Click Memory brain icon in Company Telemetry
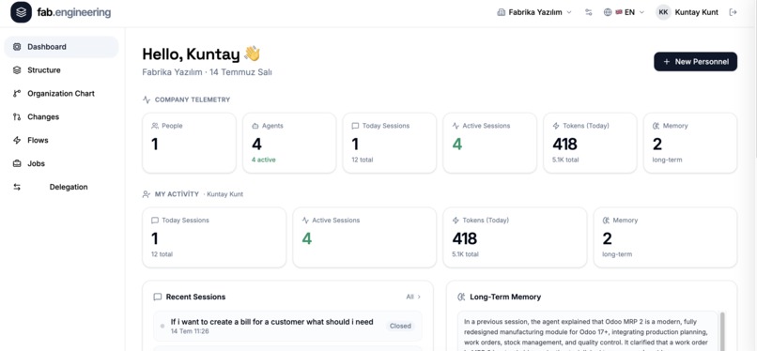Image resolution: width=757 pixels, height=351 pixels. (x=657, y=126)
